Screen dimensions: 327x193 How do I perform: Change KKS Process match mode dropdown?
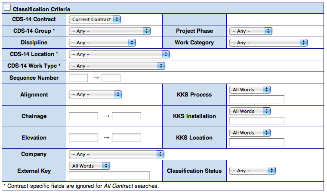(x=250, y=90)
